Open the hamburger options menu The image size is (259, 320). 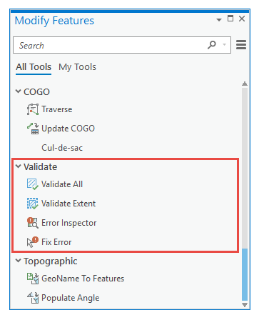tap(241, 45)
